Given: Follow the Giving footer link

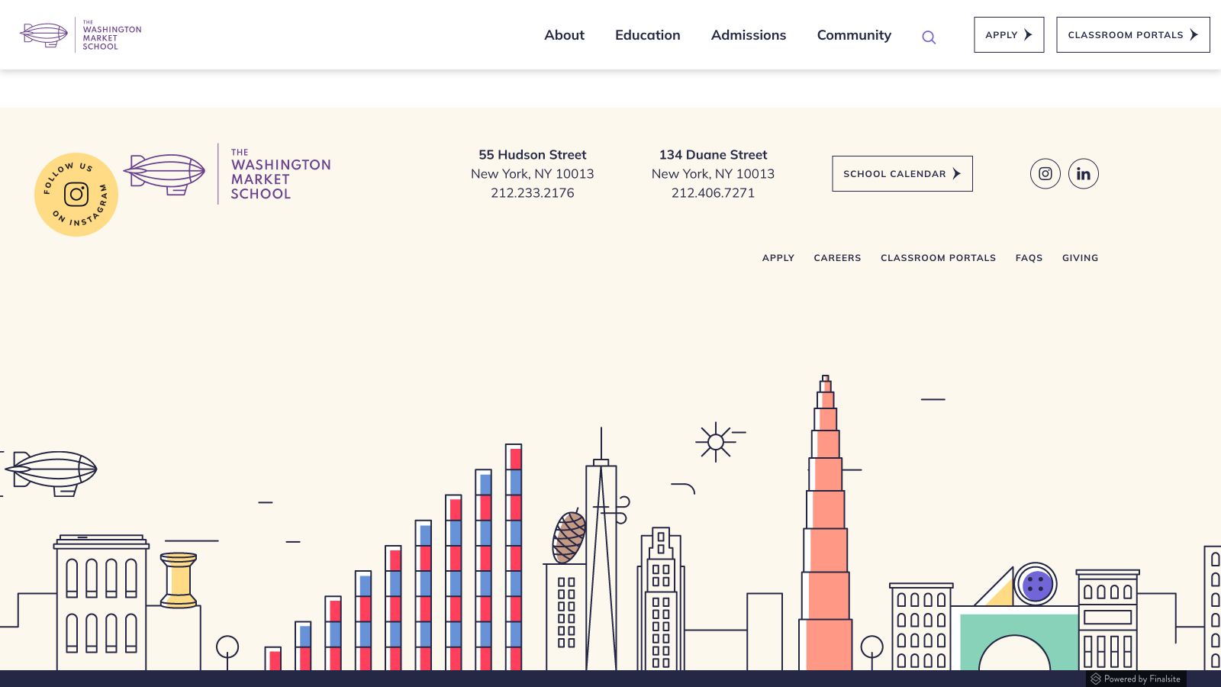Looking at the screenshot, I should click(1080, 258).
